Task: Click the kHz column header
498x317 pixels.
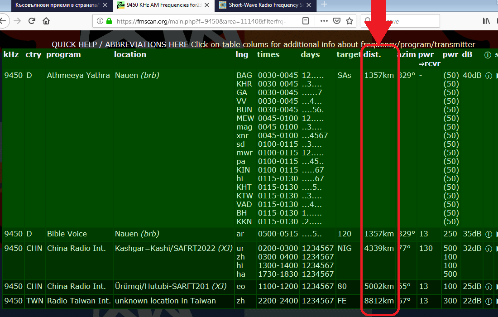Action: pos(11,55)
